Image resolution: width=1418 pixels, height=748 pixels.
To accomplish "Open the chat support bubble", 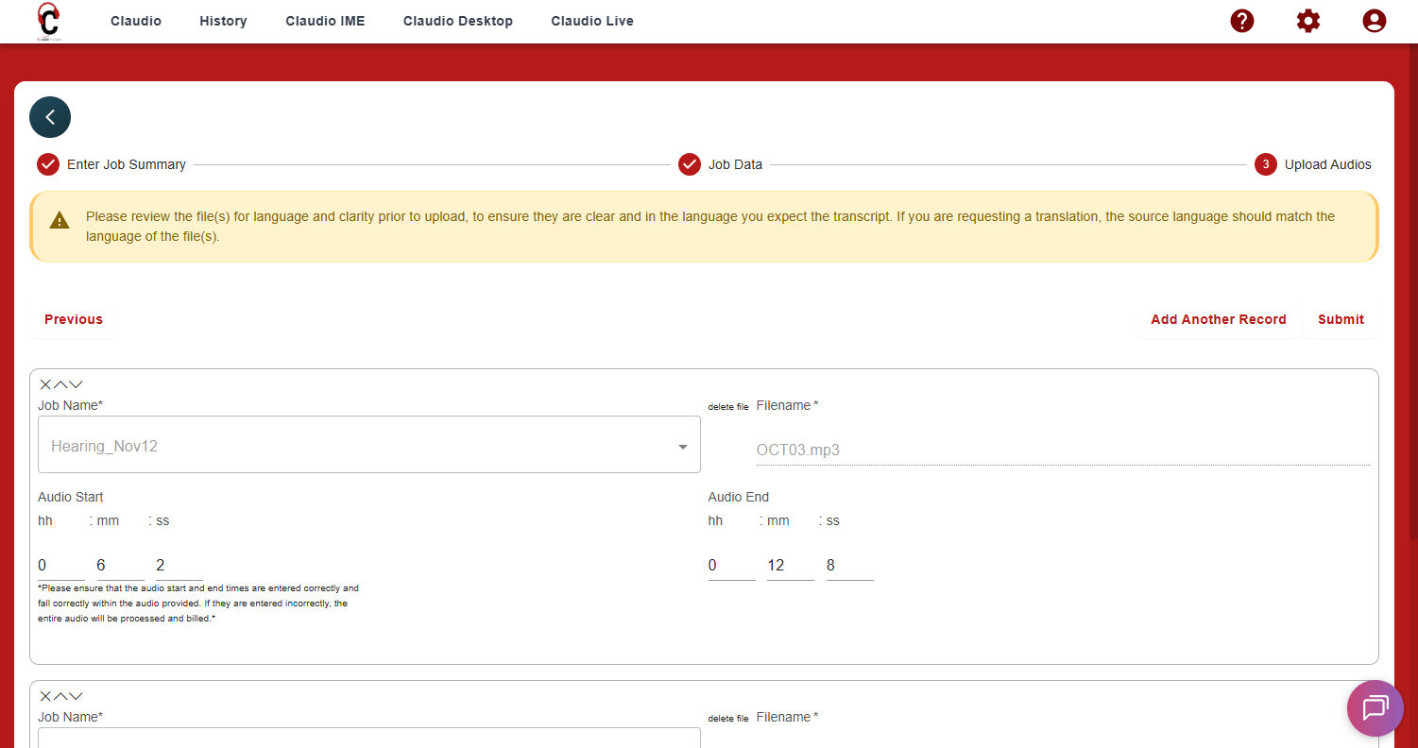I will point(1375,707).
